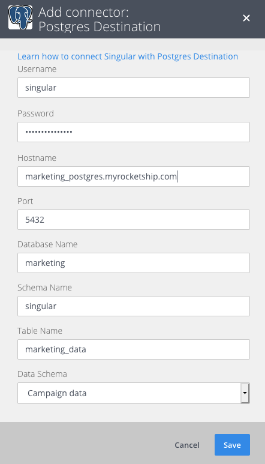Close the Add connector dialog
Viewport: 265px width, 464px height.
coord(246,19)
